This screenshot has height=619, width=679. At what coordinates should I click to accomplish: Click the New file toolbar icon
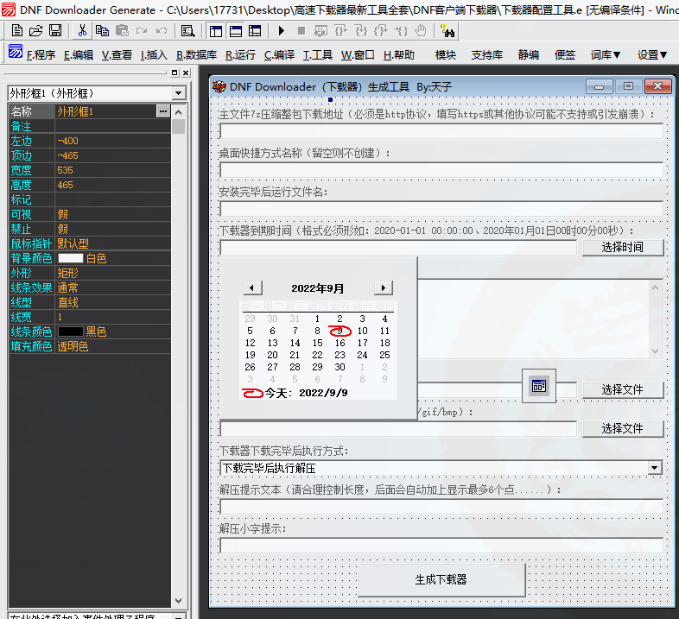coord(17,31)
